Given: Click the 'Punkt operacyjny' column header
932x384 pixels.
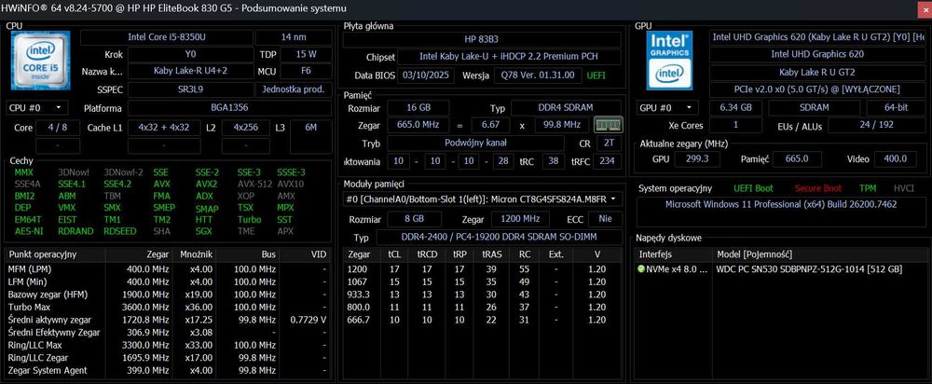Looking at the screenshot, I should [x=55, y=254].
